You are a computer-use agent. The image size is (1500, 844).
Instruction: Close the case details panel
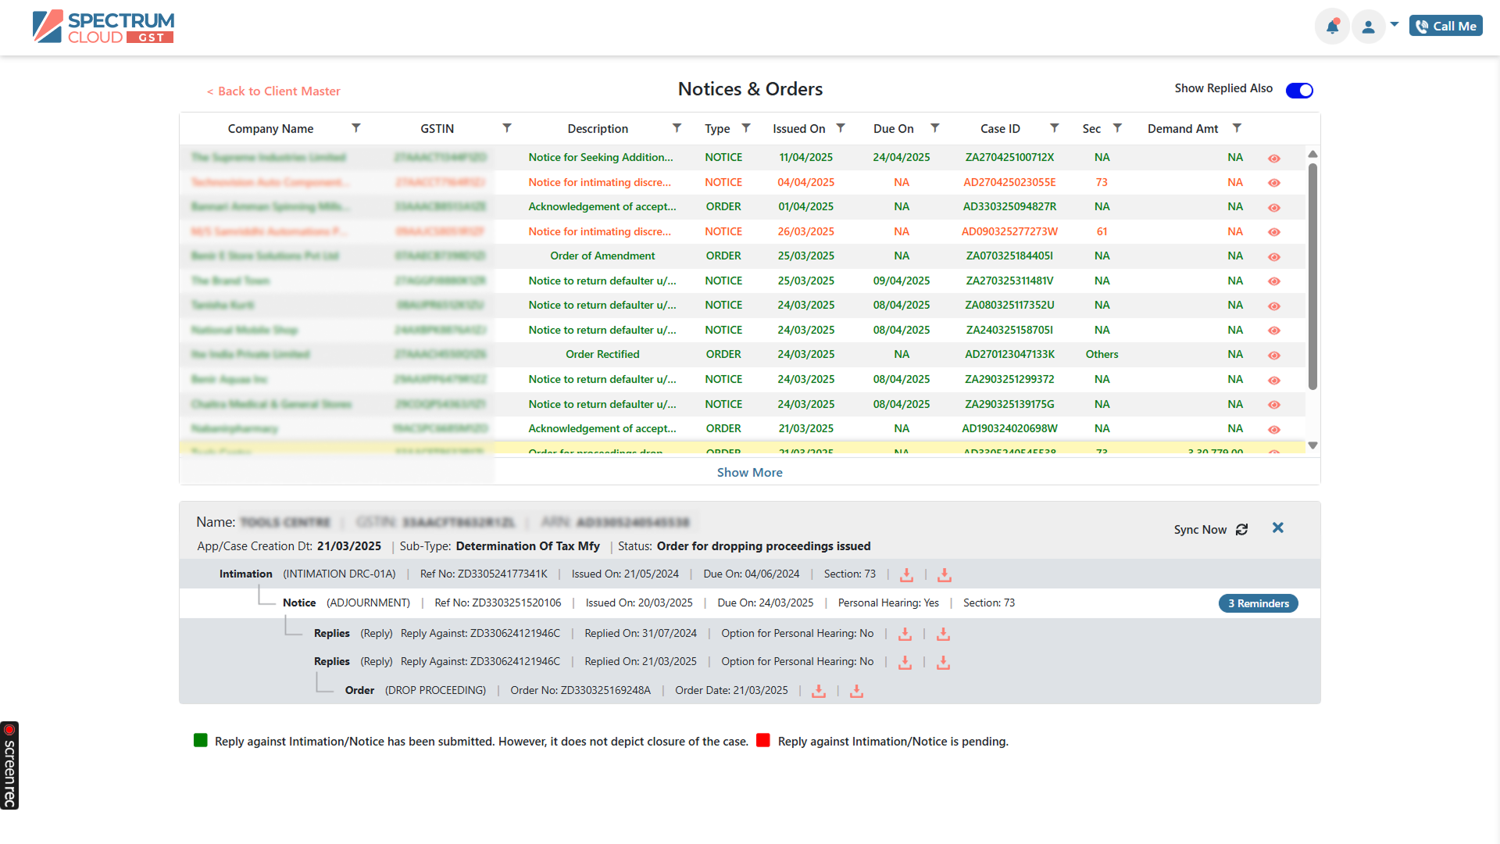pyautogui.click(x=1278, y=528)
